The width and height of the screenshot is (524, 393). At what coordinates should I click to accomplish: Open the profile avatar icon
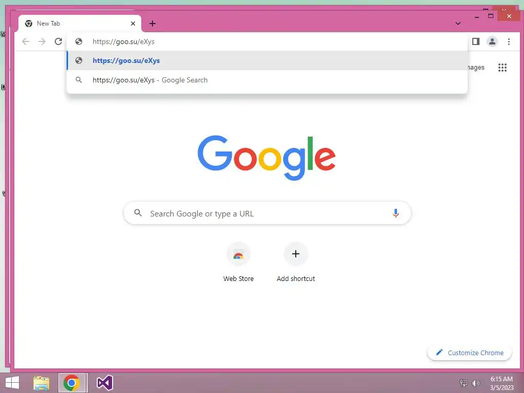click(x=492, y=41)
